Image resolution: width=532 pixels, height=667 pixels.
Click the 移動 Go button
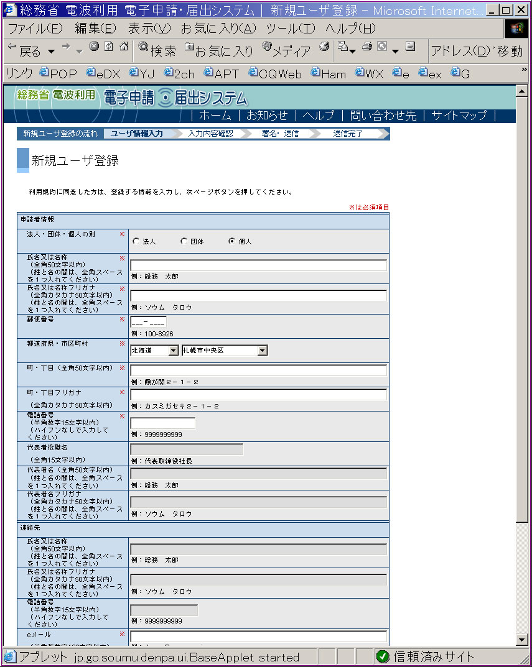point(510,51)
